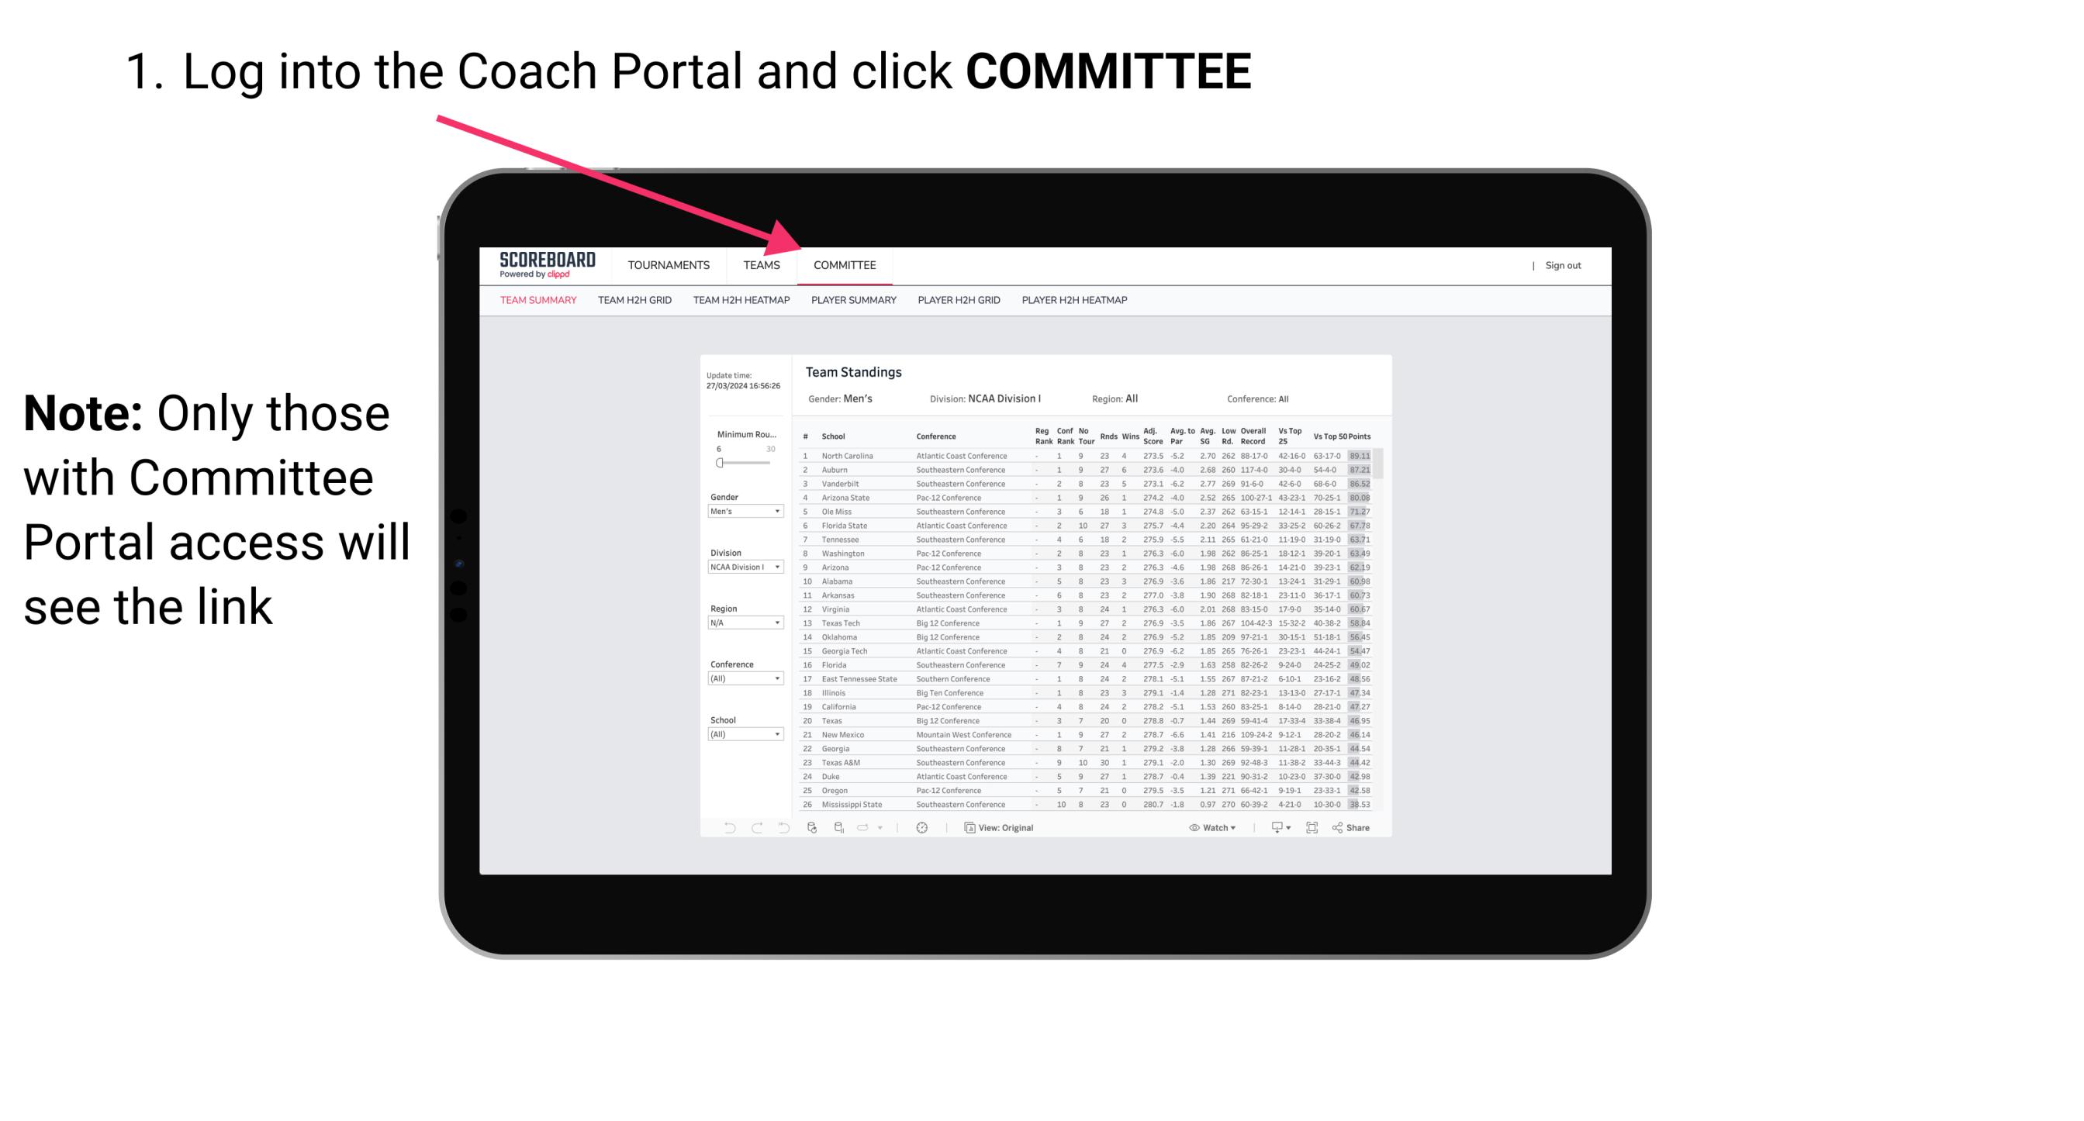The width and height of the screenshot is (2084, 1121).
Task: Click the View Original icon
Action: pos(968,828)
